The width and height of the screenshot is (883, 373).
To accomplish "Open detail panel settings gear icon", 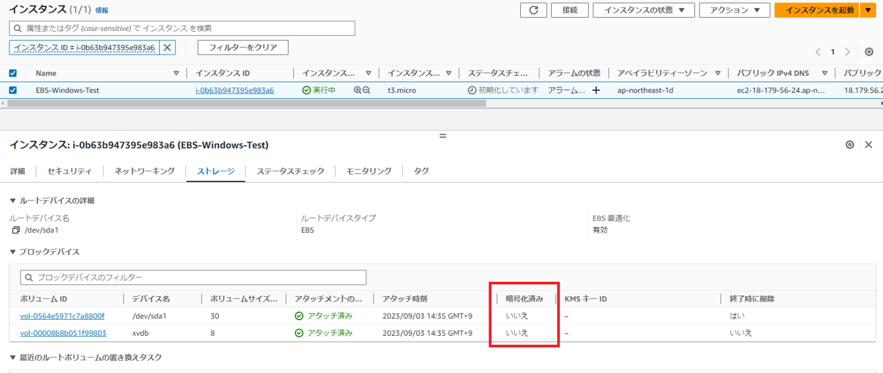I will pyautogui.click(x=850, y=145).
